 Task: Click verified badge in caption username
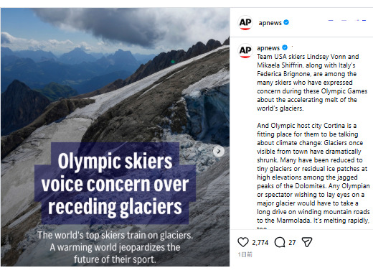pos(285,47)
